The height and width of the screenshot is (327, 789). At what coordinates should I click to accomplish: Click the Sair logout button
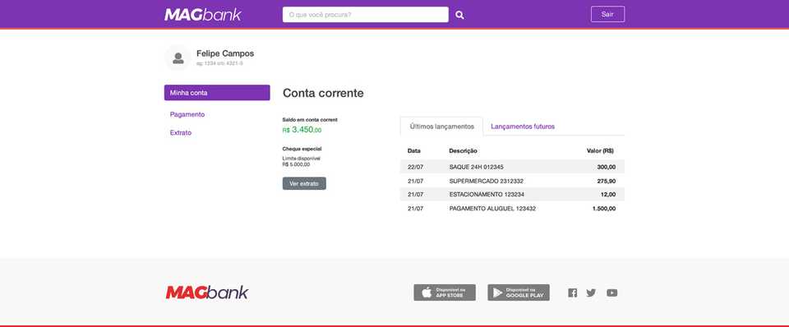coord(607,14)
